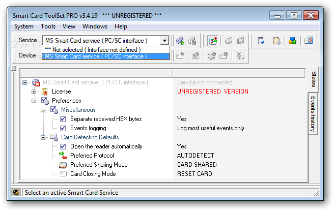Viewport: 334px width, 211px height.
Task: Click the Card Closing Mode card icon
Action: point(63,174)
